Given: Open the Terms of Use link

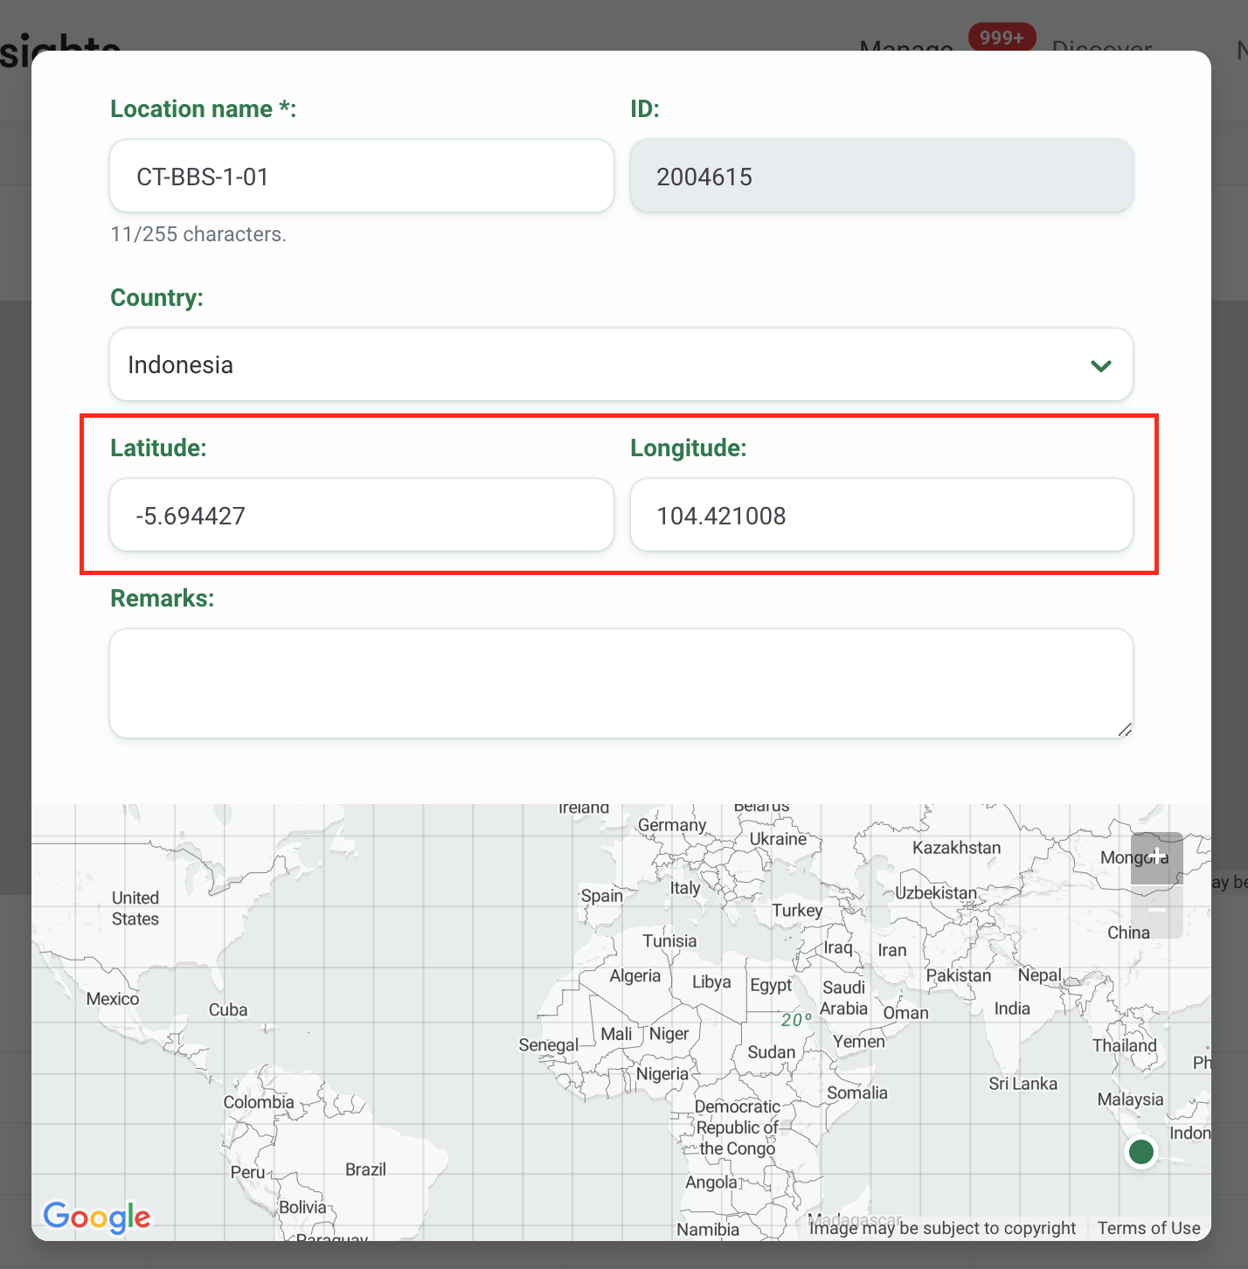Looking at the screenshot, I should pyautogui.click(x=1149, y=1228).
